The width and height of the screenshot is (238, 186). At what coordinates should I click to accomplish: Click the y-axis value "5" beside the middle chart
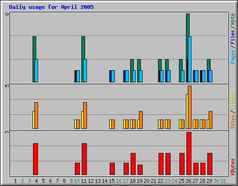[7, 86]
